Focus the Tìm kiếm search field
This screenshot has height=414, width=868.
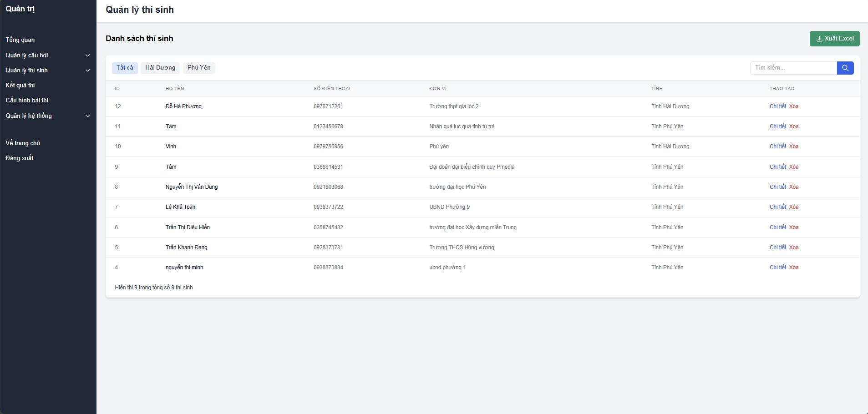(793, 68)
